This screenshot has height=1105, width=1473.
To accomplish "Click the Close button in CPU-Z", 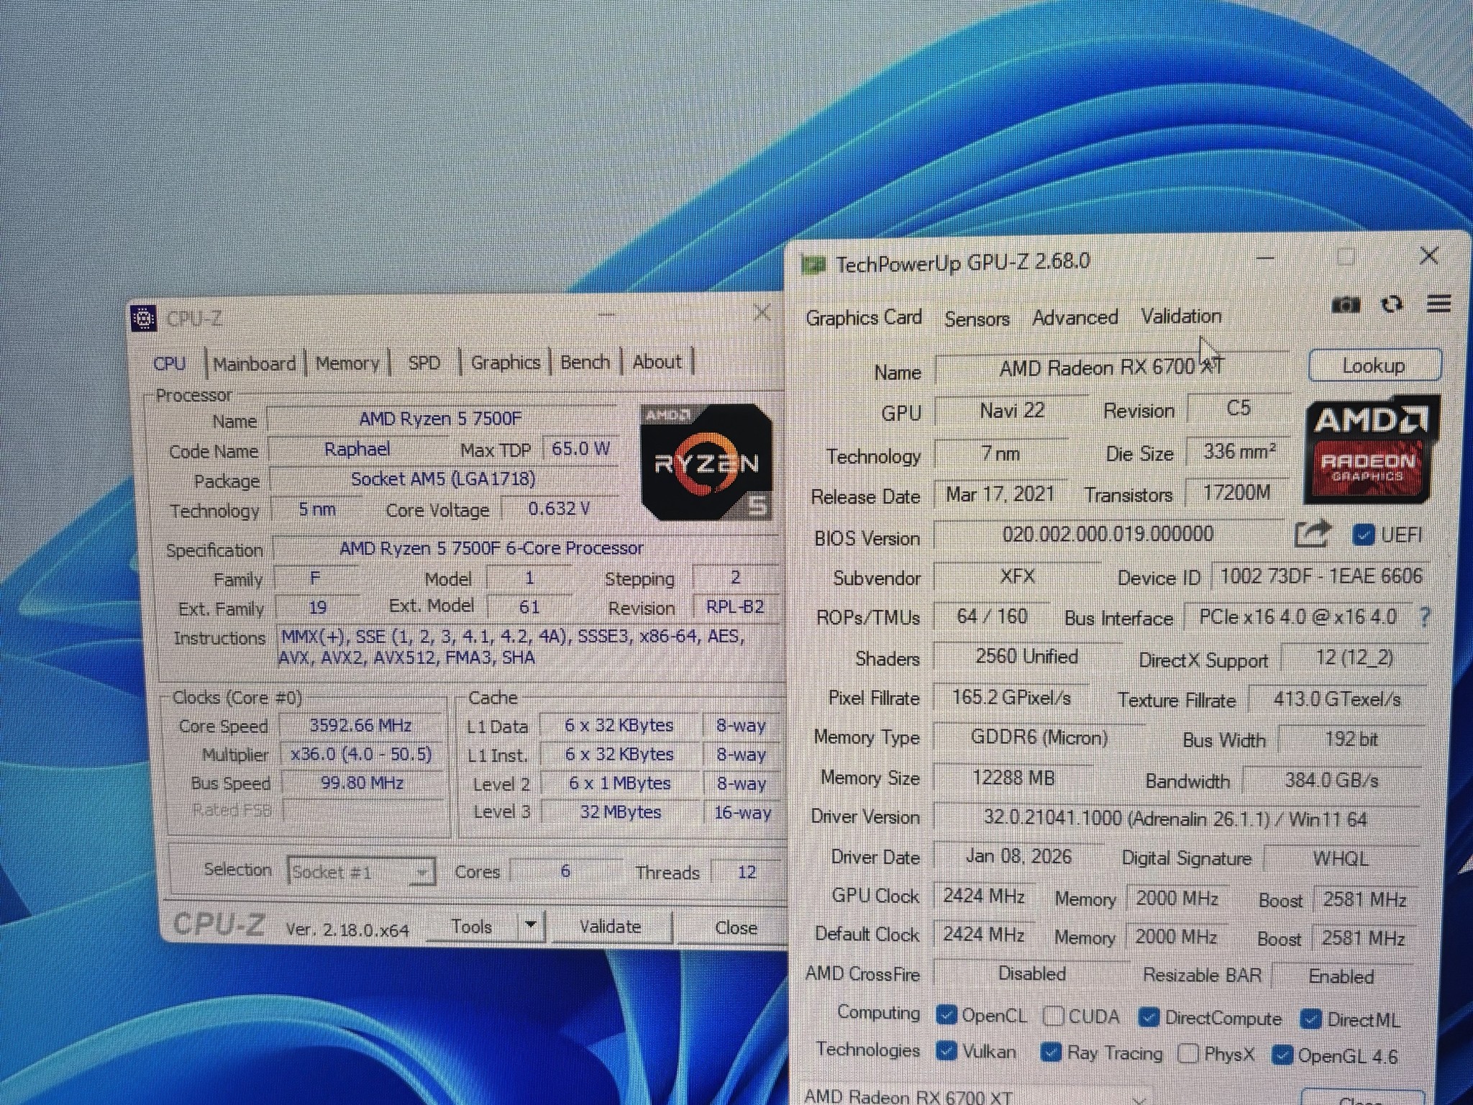I will (735, 928).
